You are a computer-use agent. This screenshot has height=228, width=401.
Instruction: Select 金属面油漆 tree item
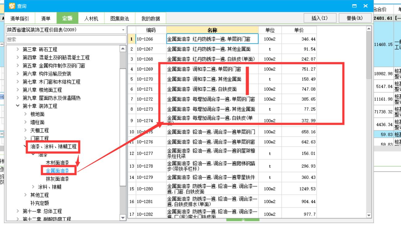[x=57, y=170]
